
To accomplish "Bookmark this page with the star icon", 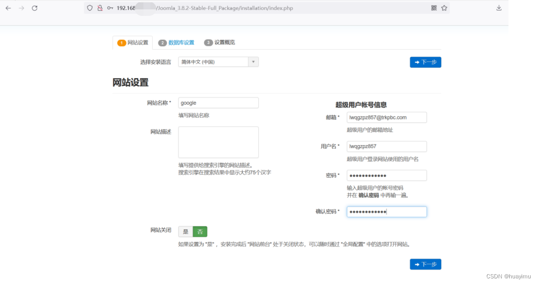I will tap(444, 8).
